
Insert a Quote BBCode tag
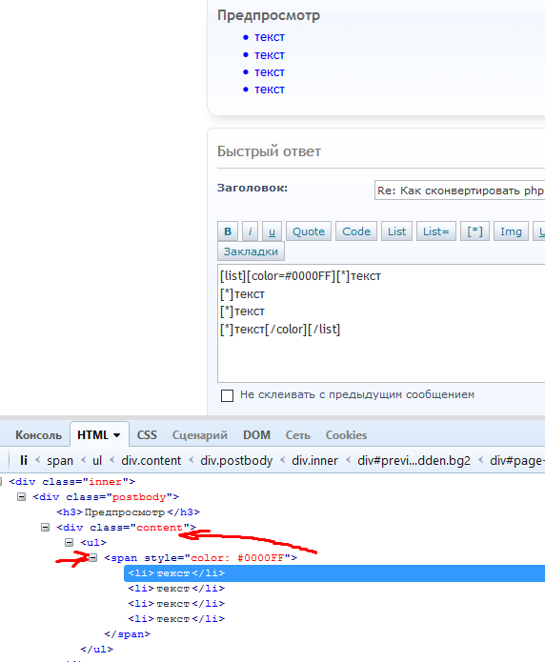point(309,231)
